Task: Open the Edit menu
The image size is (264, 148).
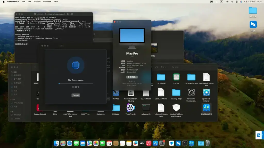Action: 29,2
